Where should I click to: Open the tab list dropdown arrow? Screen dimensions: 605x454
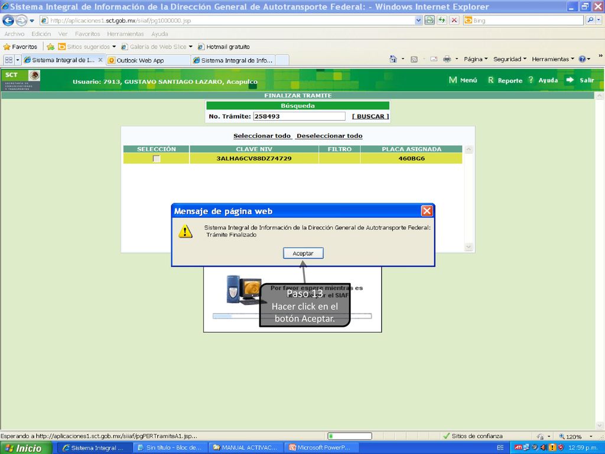coord(17,60)
